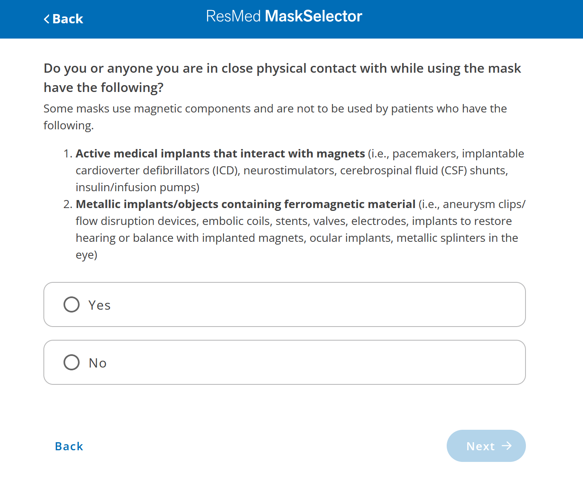Click the circular radio indicator beside Yes
This screenshot has height=484, width=583.
pos(71,304)
